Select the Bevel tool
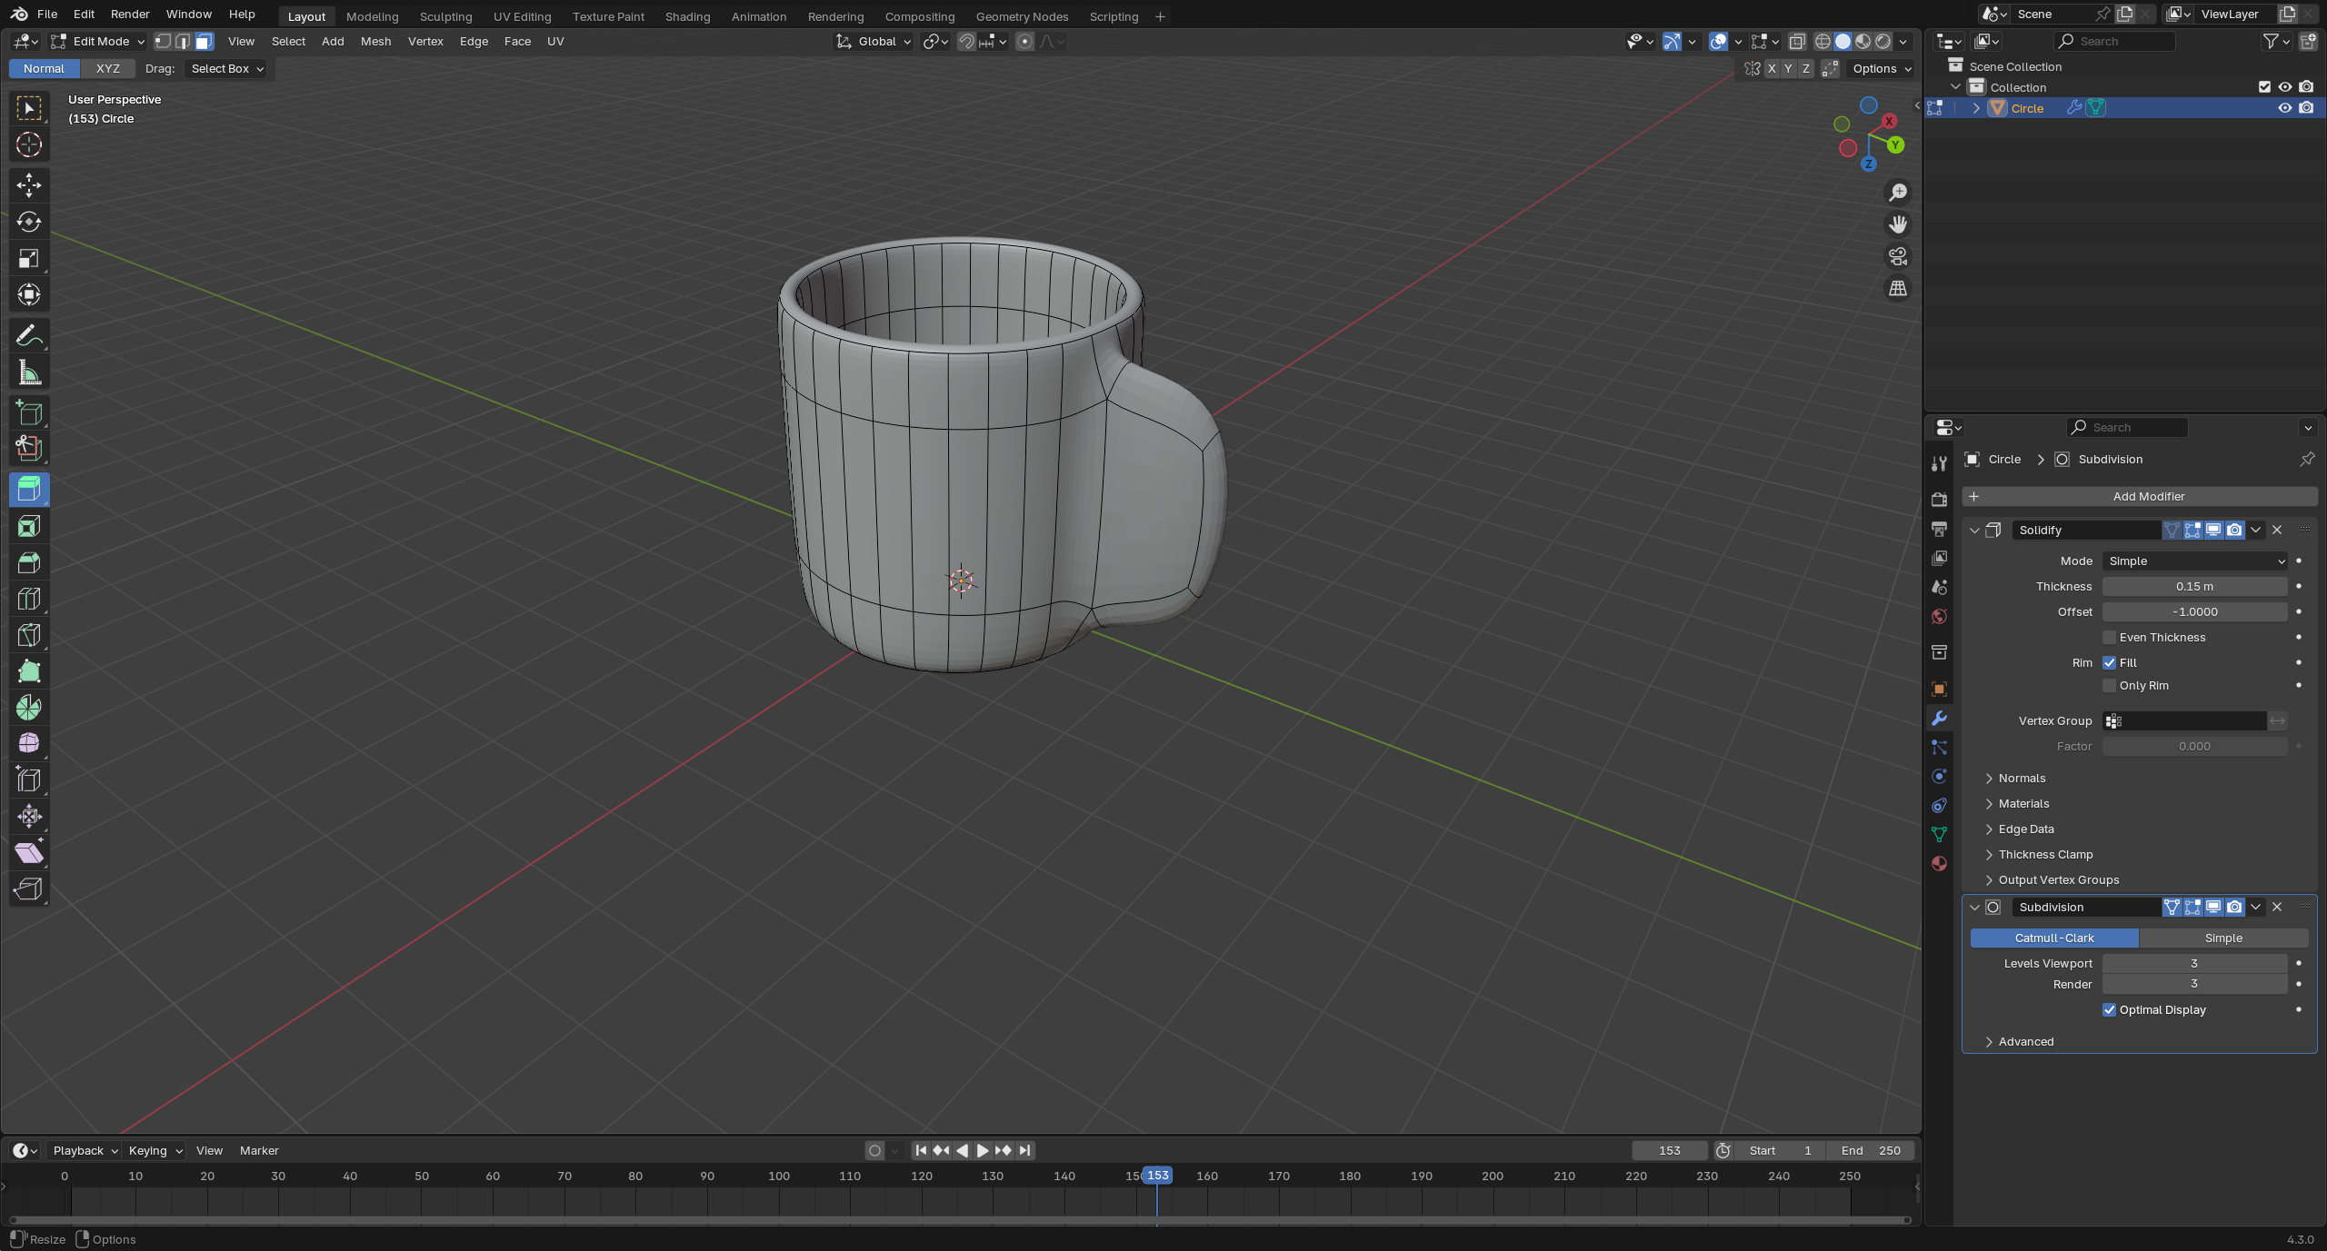This screenshot has height=1251, width=2327. [29, 562]
